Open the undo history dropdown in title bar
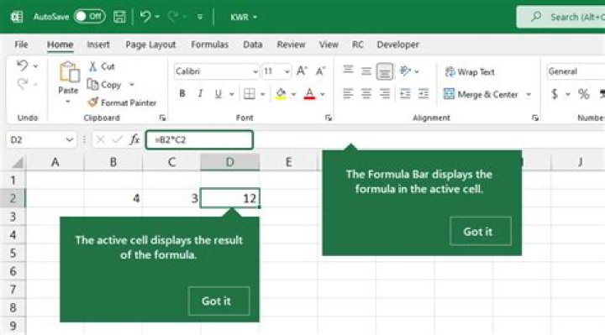Screen dimensions: 605x335 pyautogui.click(x=157, y=17)
